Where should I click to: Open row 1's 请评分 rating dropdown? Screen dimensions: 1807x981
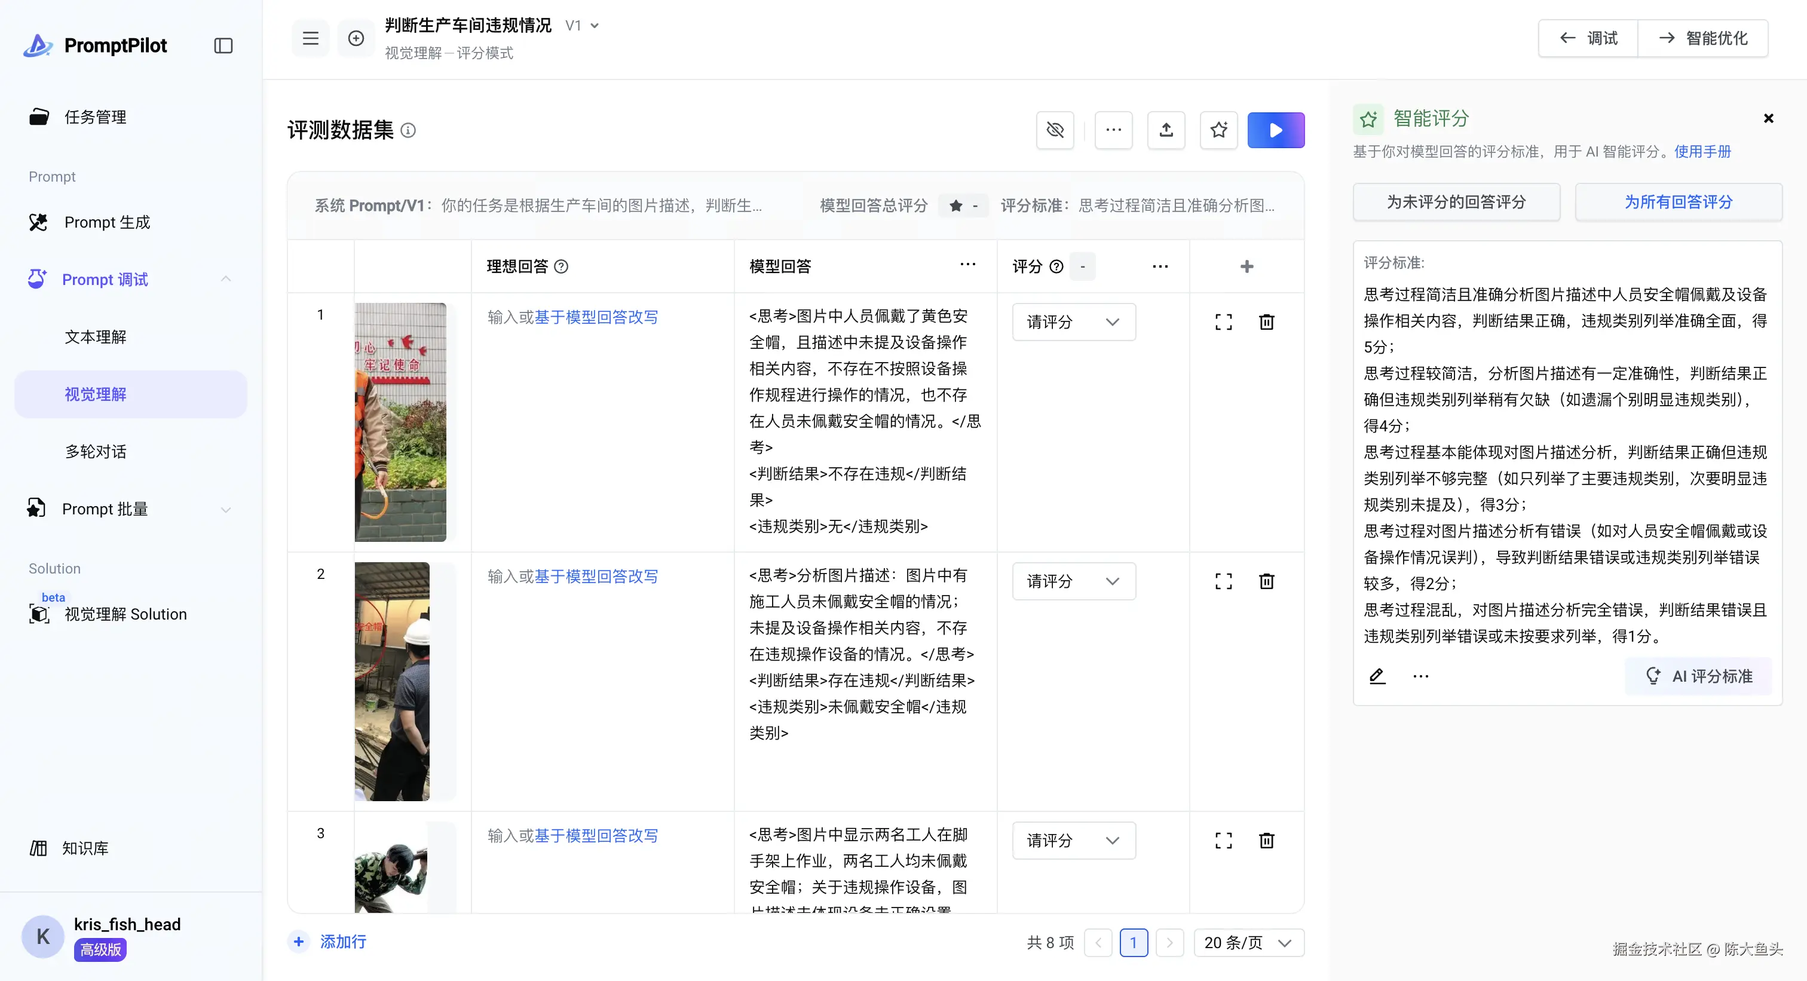pos(1073,322)
